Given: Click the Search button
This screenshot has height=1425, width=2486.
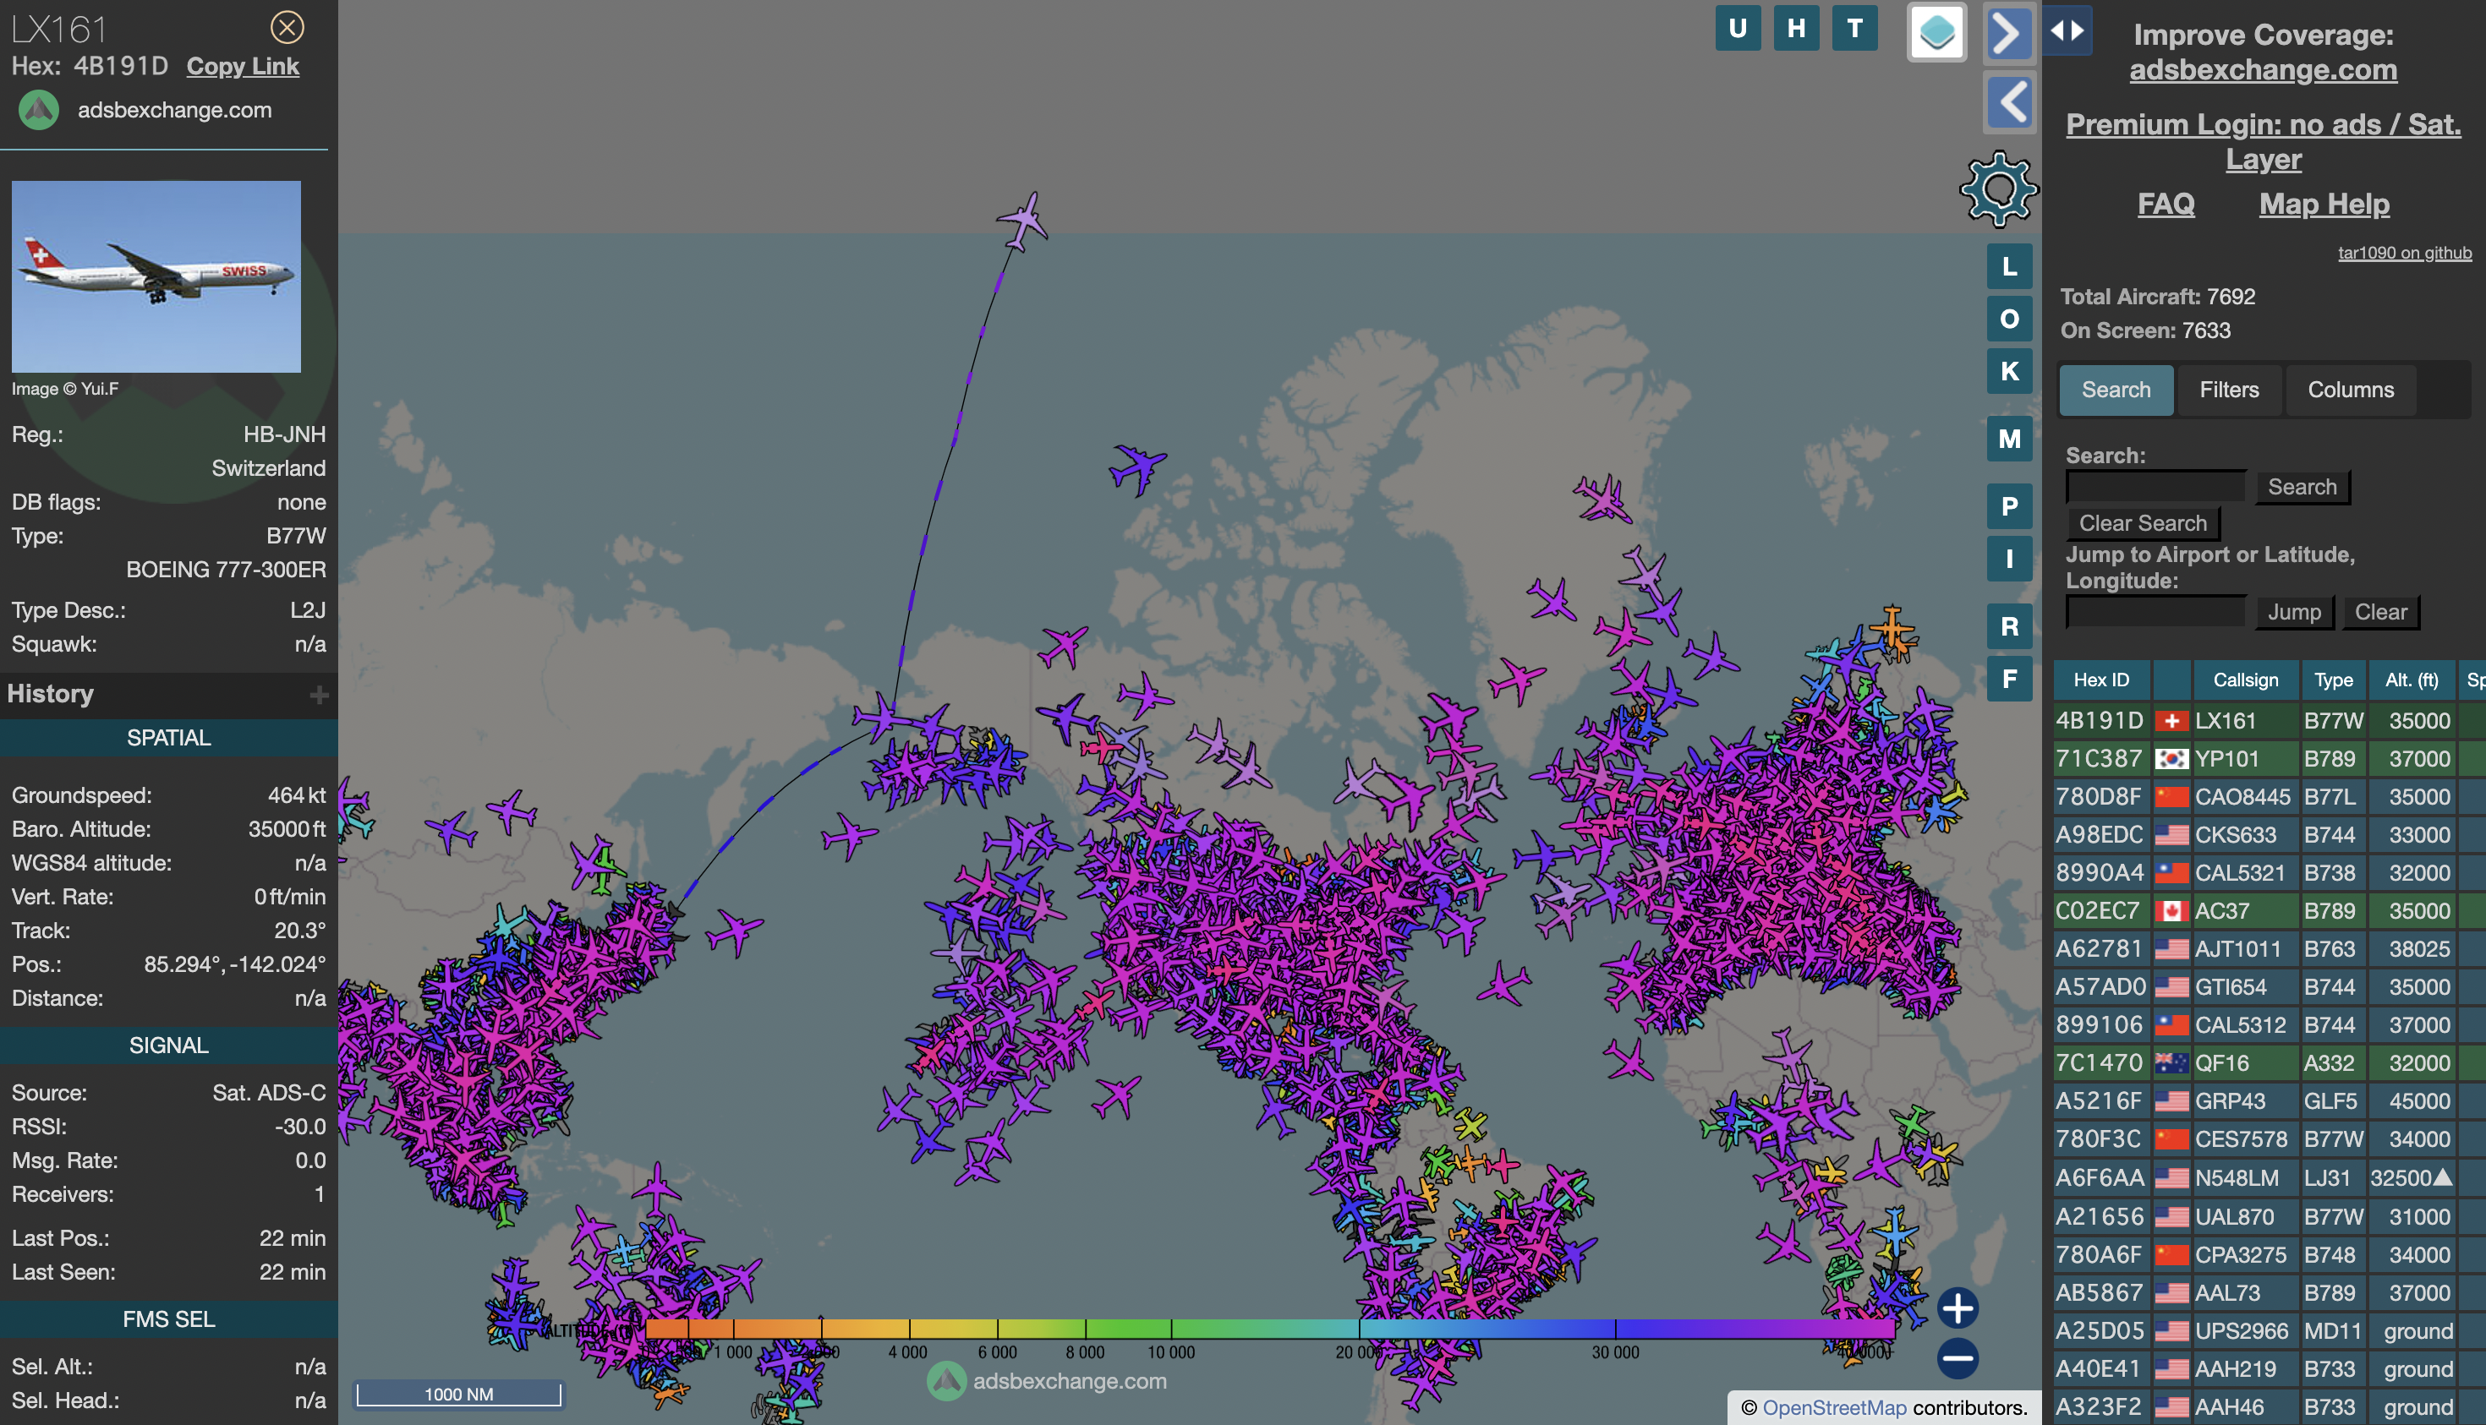Looking at the screenshot, I should click(x=2301, y=487).
